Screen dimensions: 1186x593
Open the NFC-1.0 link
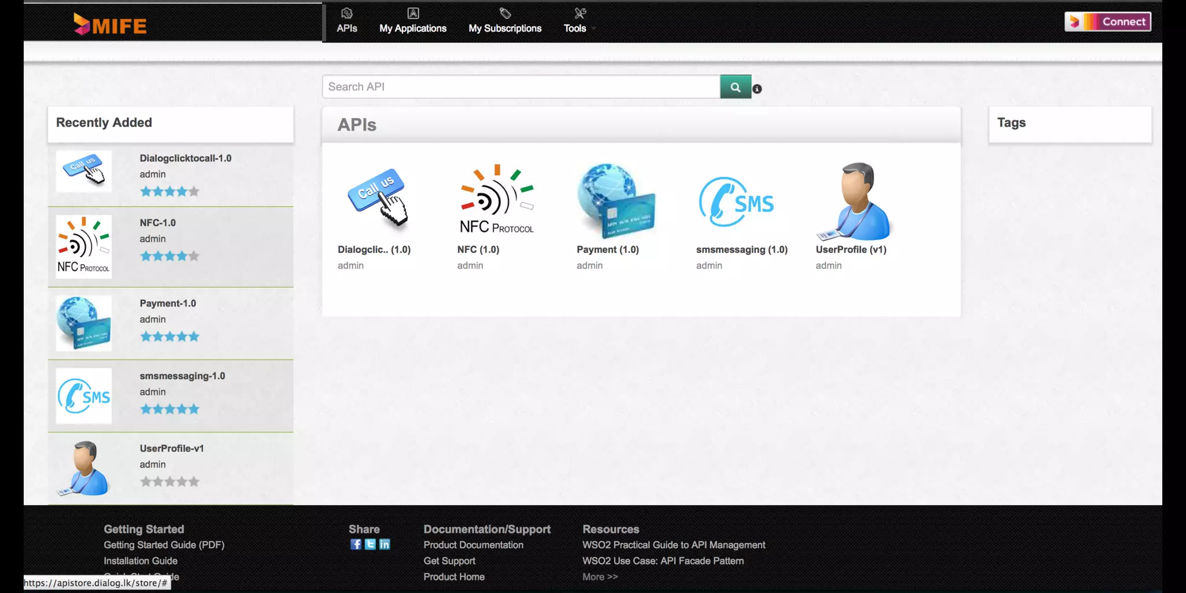click(158, 222)
